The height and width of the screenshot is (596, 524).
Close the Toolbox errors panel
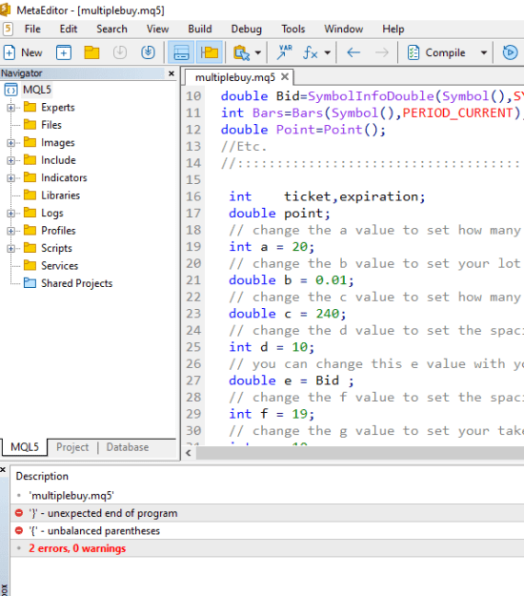click(3, 470)
